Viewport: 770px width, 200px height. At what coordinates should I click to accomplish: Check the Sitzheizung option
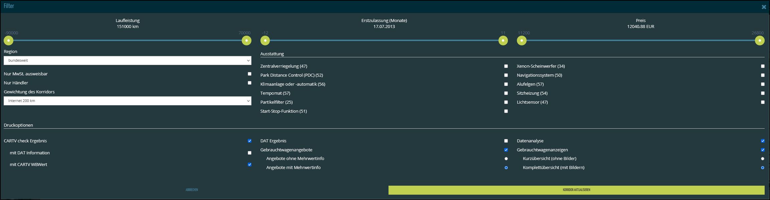tap(763, 93)
